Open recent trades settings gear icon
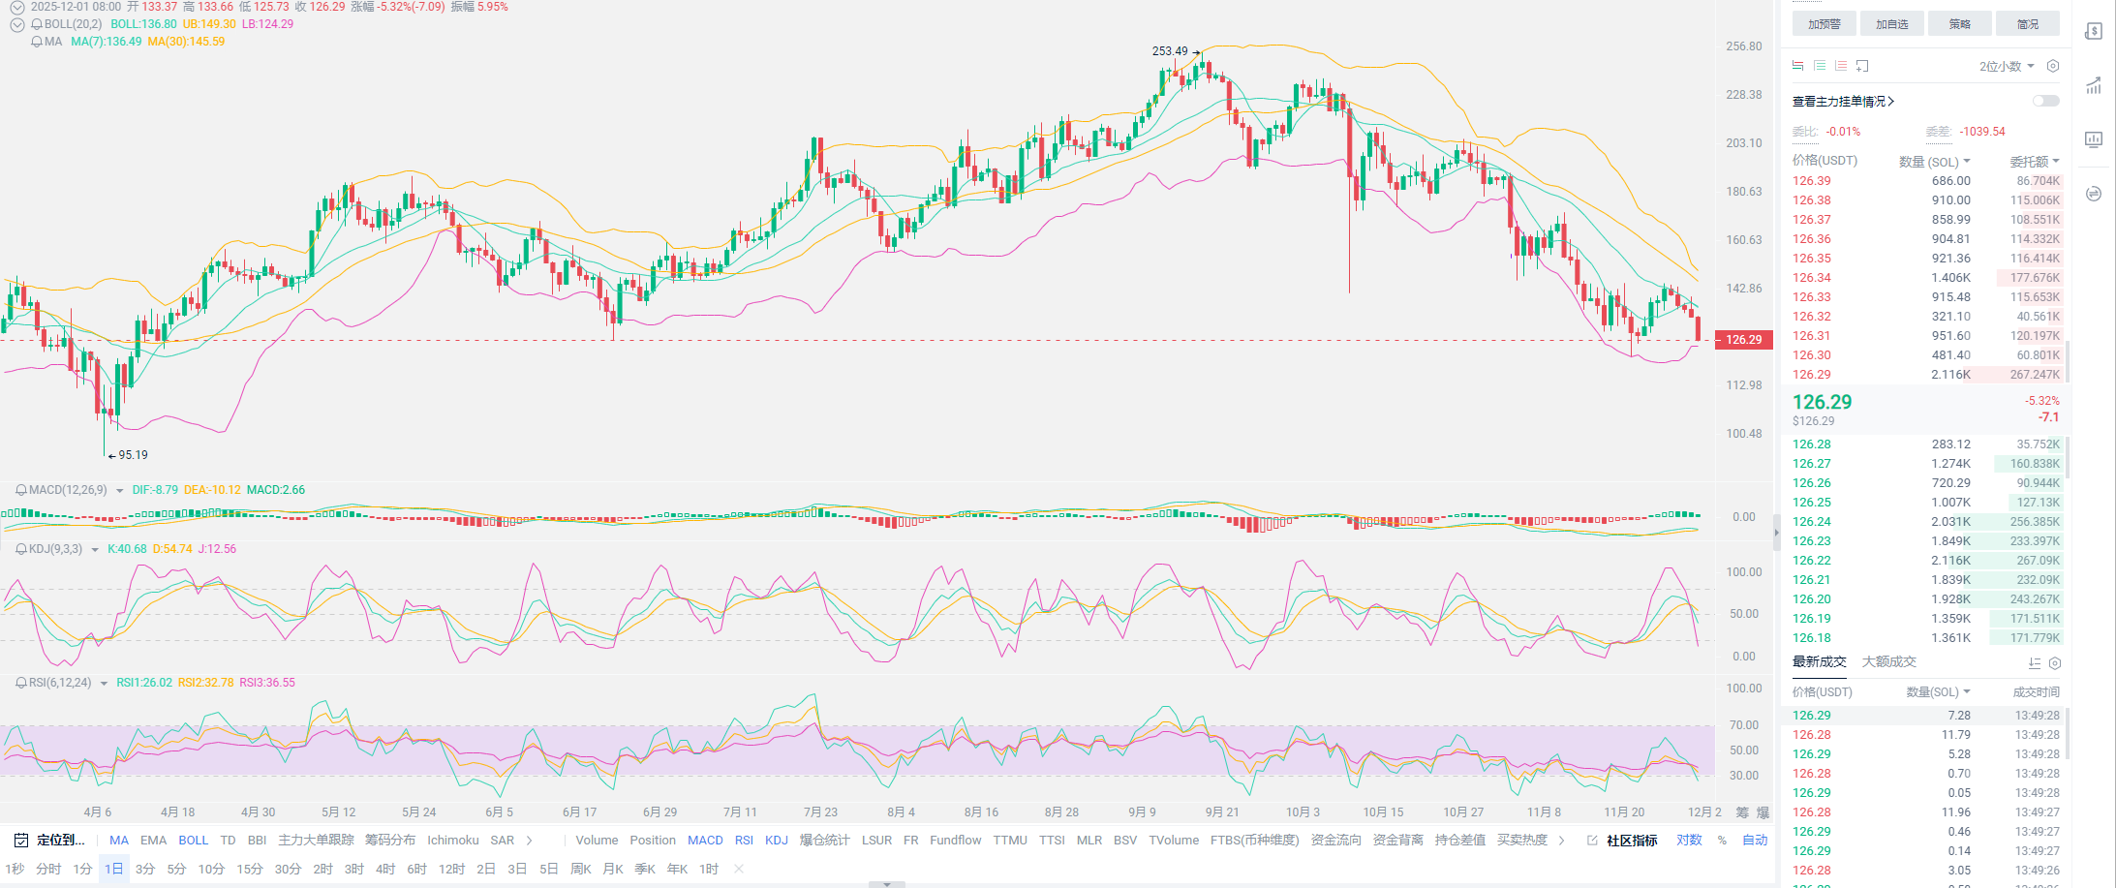The height and width of the screenshot is (888, 2116). (2054, 663)
